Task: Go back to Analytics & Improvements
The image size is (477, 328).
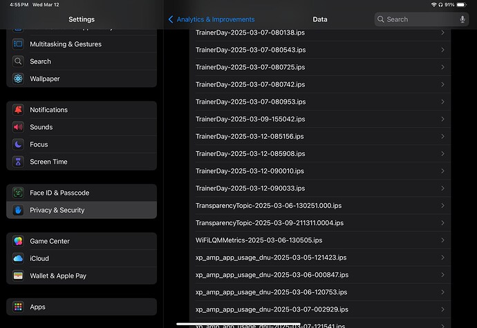Action: [x=212, y=19]
